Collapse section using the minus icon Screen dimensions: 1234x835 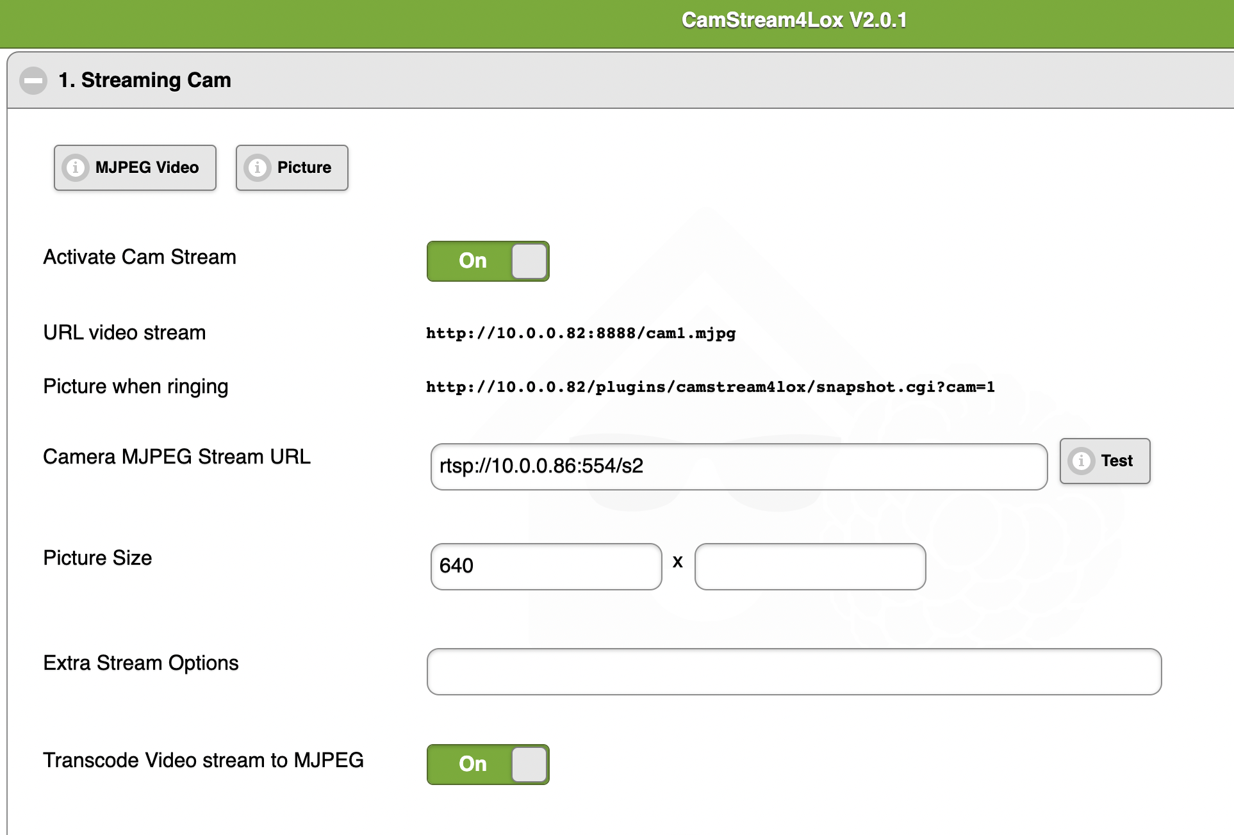33,81
